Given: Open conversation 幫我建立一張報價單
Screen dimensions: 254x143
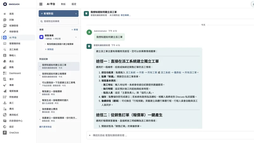Looking at the screenshot, I should (59, 93).
